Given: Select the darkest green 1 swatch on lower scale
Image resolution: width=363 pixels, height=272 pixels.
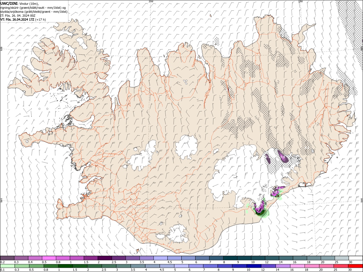Looking at the screenshot, I should point(65,266).
